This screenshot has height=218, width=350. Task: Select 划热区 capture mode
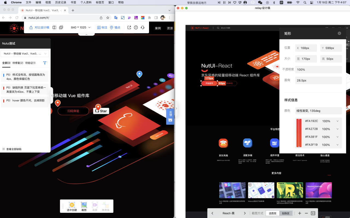[286, 213]
